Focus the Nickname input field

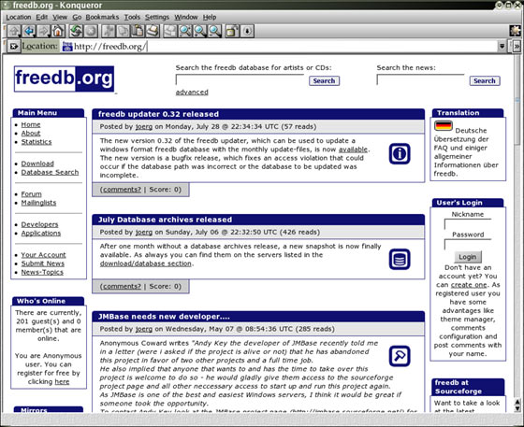(x=468, y=224)
